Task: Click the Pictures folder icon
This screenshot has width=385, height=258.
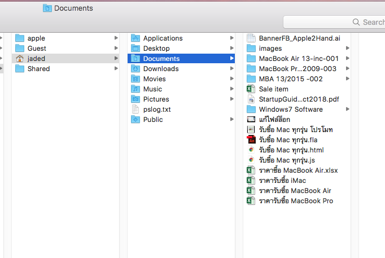Action: pos(135,99)
